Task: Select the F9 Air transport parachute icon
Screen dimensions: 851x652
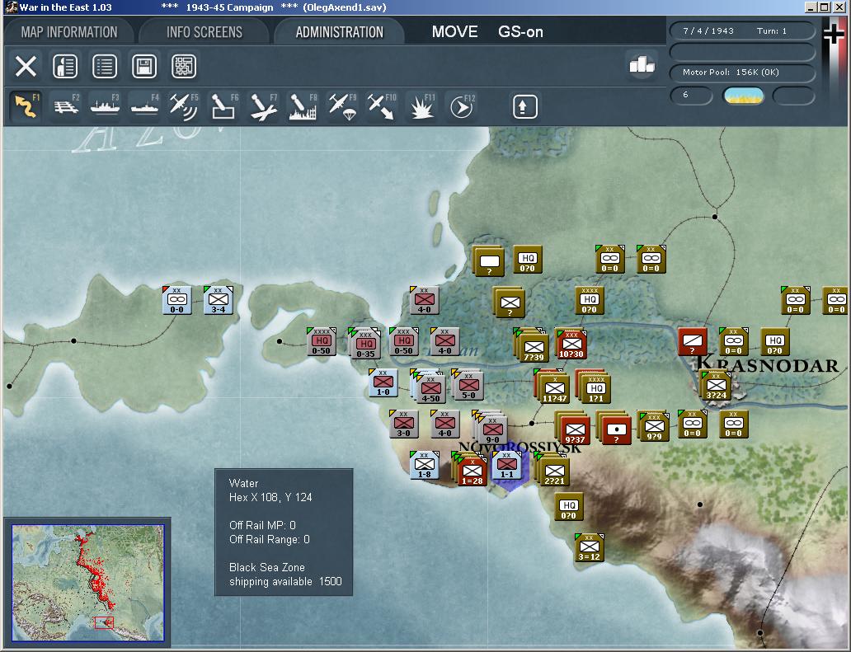Action: tap(342, 106)
